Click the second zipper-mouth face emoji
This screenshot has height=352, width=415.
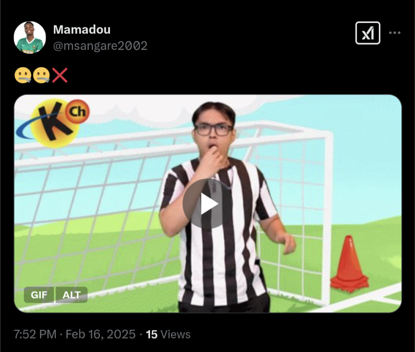(41, 75)
